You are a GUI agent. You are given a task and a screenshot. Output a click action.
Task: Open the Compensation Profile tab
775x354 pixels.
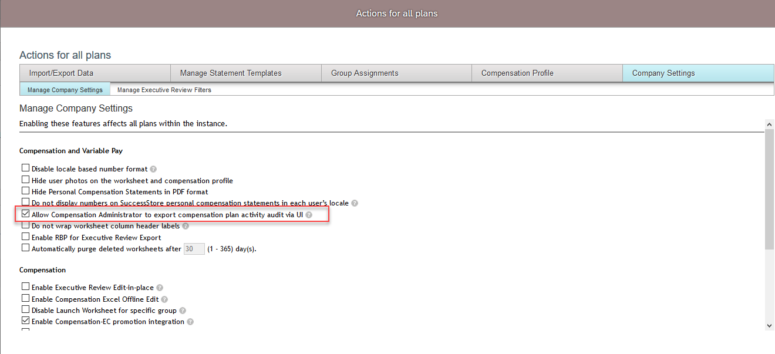(x=547, y=73)
